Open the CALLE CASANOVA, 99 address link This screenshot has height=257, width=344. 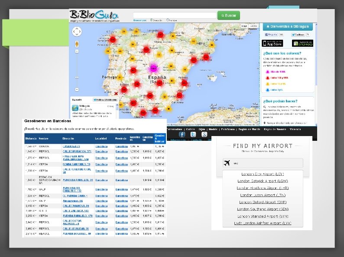click(x=76, y=206)
